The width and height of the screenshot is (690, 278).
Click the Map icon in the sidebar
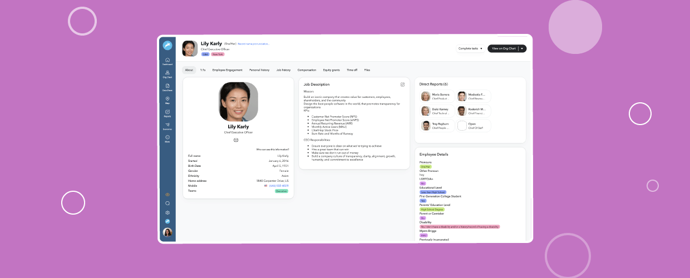167,100
